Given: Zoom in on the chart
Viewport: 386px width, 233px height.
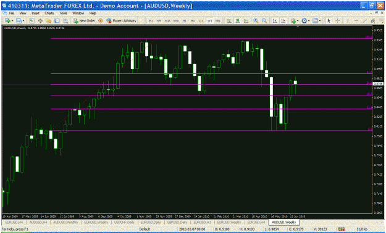Looking at the screenshot, I should point(256,21).
